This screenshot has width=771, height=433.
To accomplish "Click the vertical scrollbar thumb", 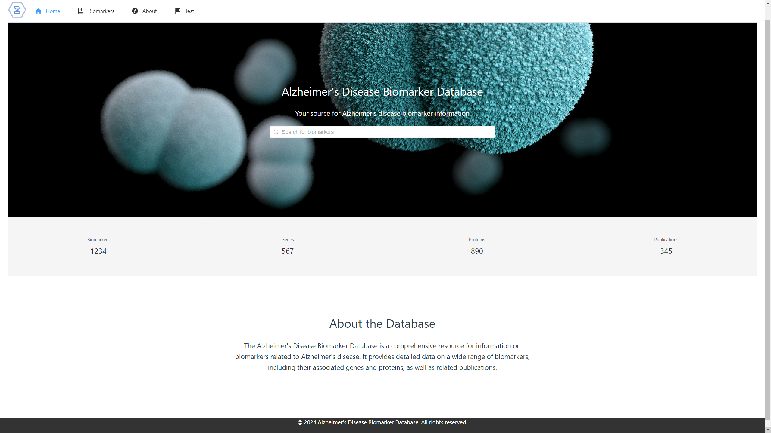I will pyautogui.click(x=768, y=220).
